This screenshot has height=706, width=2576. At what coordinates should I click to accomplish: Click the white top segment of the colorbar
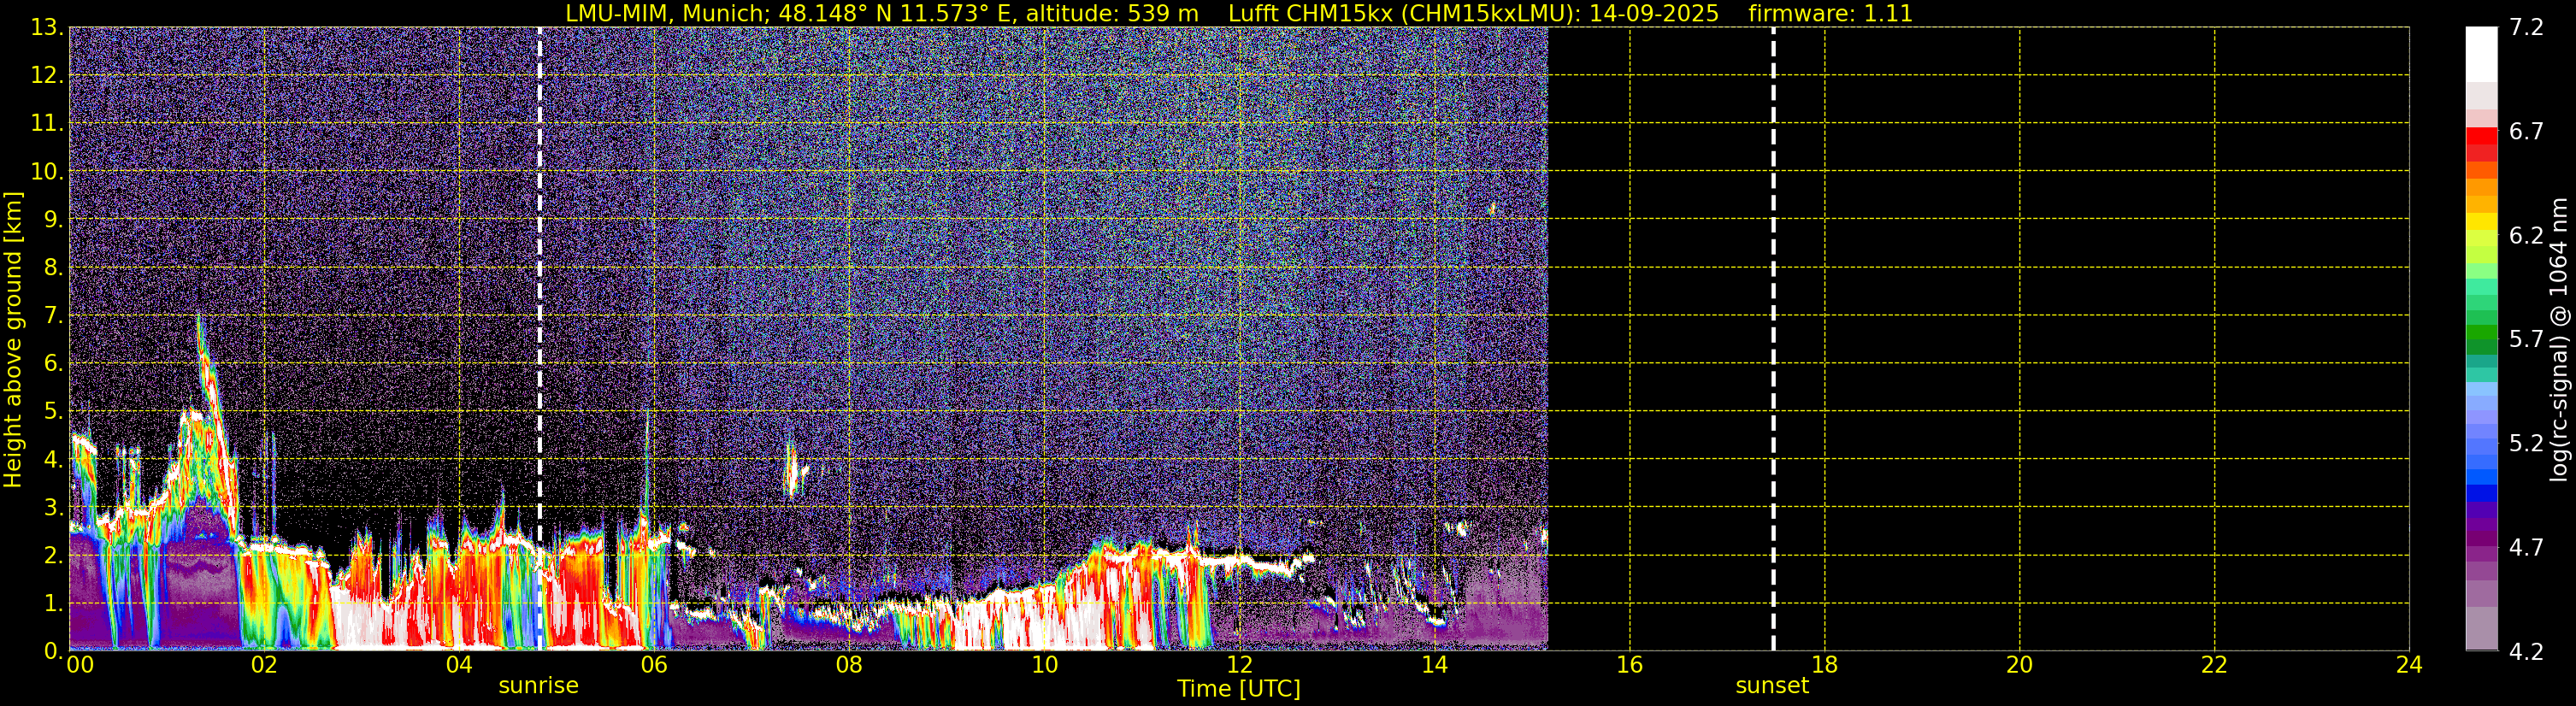point(2481,55)
